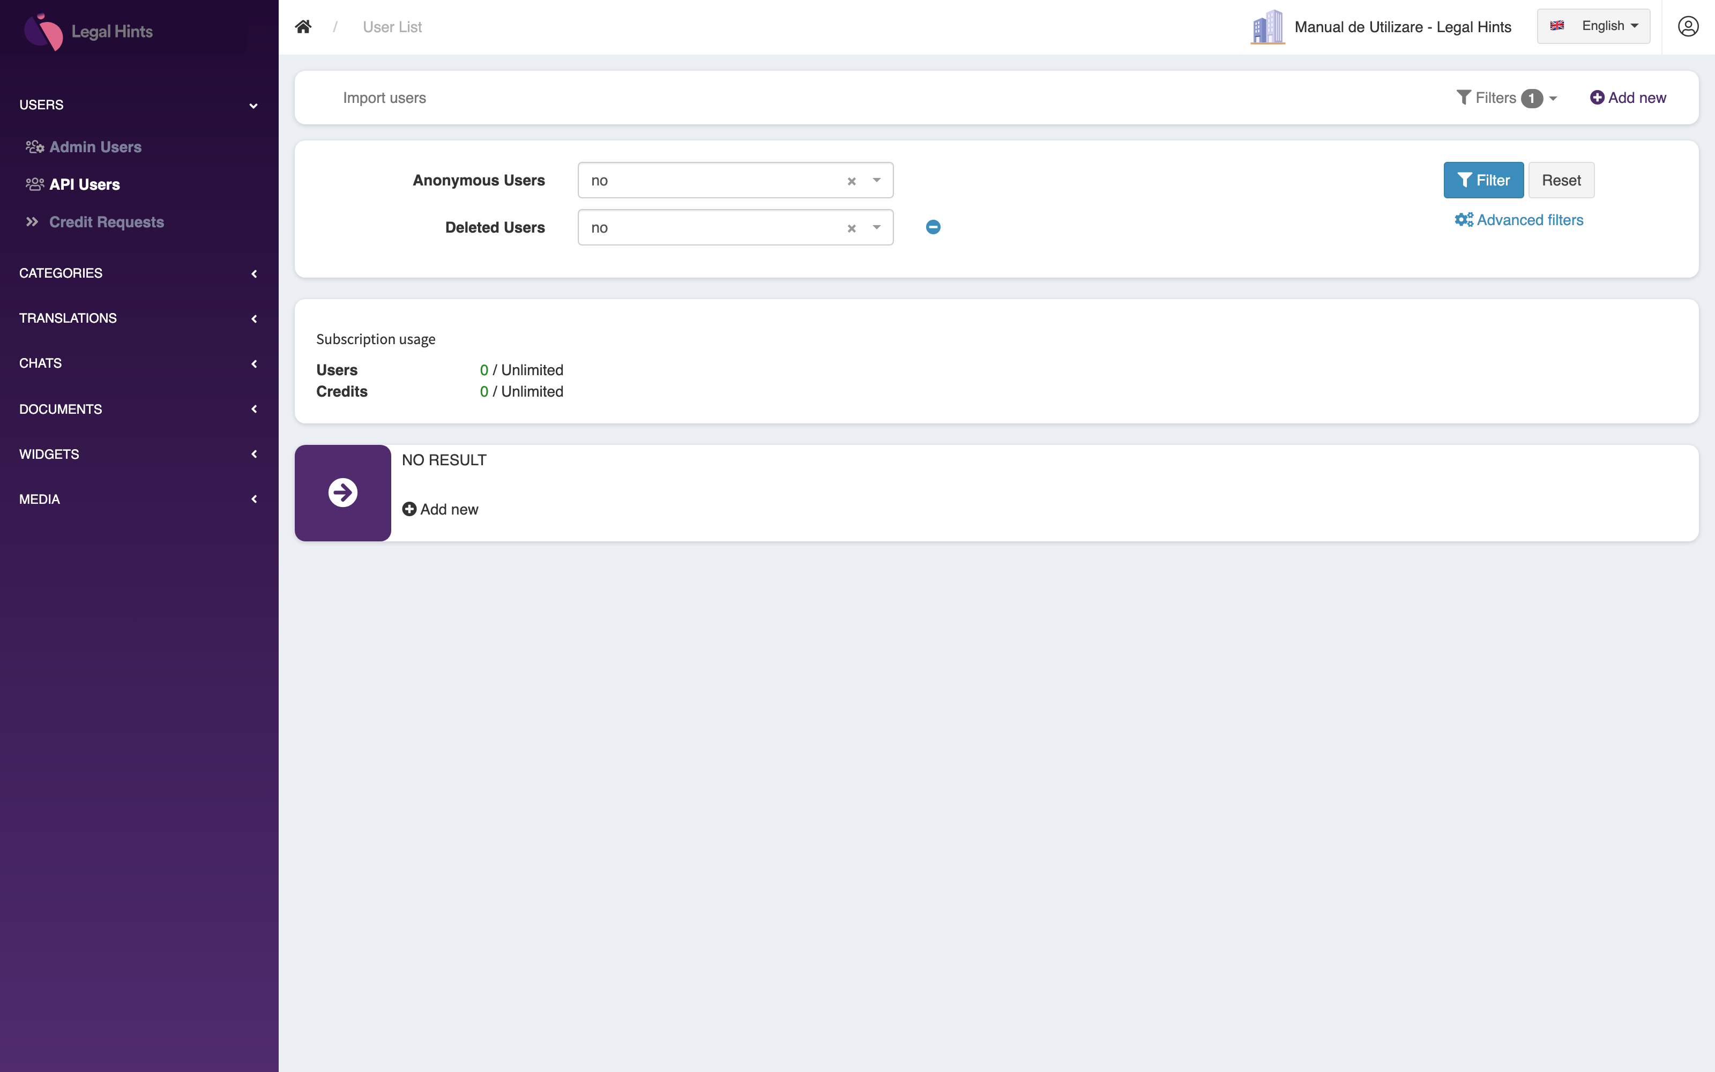
Task: Click Import users link
Action: click(x=385, y=98)
